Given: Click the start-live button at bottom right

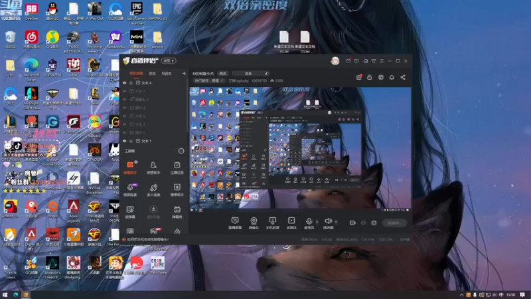Looking at the screenshot, I should click(x=394, y=223).
